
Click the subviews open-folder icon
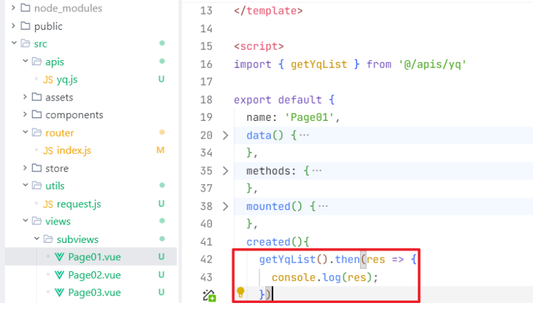tap(48, 238)
